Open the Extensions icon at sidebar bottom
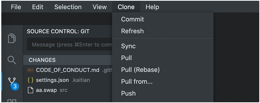This screenshot has height=103, width=260. click(x=12, y=101)
